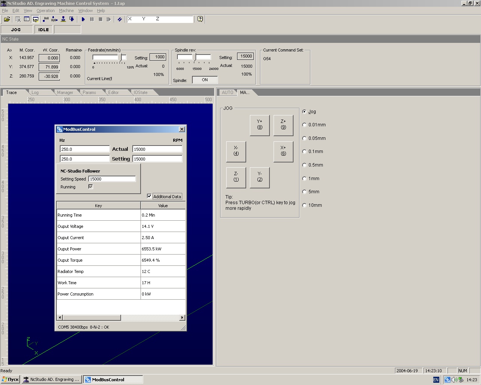This screenshot has width=481, height=385.
Task: Select the 10mm step radio button
Action: [x=304, y=205]
